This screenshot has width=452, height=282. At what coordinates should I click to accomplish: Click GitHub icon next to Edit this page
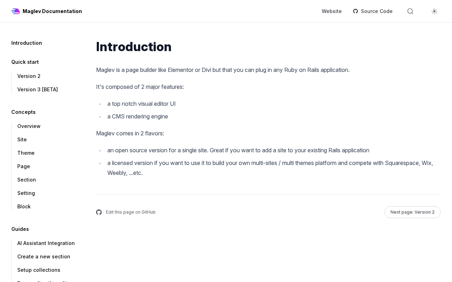[99, 212]
